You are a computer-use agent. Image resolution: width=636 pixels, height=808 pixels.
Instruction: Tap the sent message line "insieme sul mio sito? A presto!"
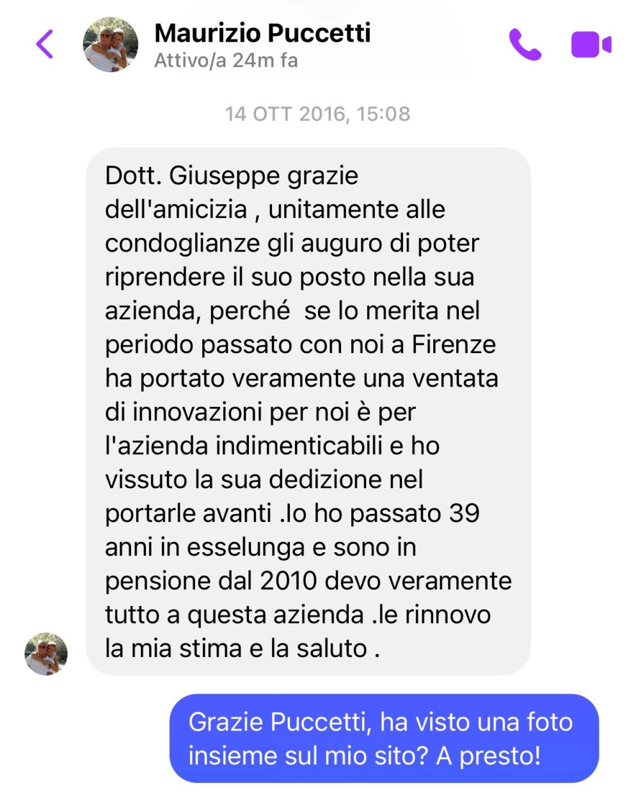[365, 756]
